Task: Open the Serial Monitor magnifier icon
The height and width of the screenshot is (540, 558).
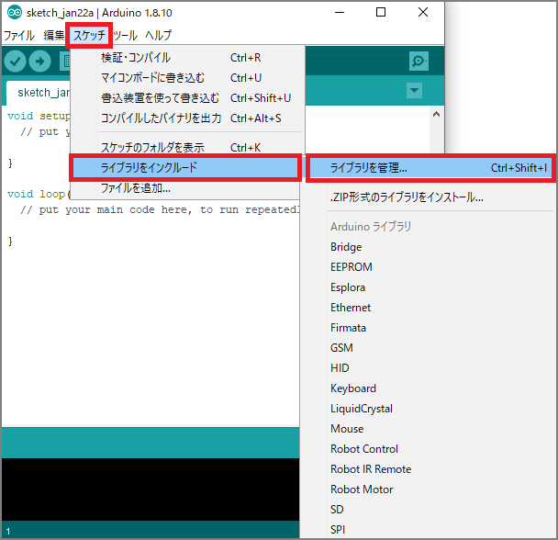Action: click(x=418, y=62)
